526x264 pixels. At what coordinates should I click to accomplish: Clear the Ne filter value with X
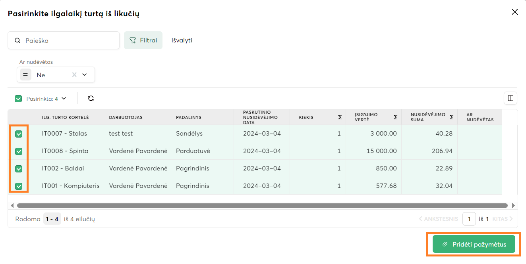tap(74, 75)
